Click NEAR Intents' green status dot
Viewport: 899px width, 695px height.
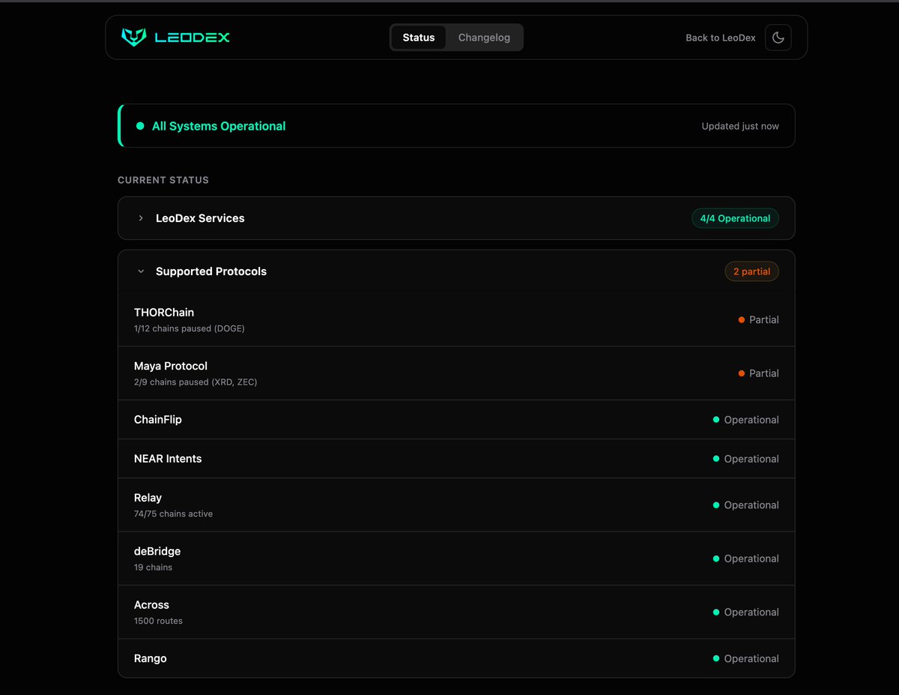716,459
